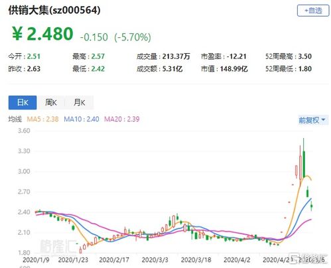Click the 最低 value 2.42
The width and height of the screenshot is (331, 268).
click(x=98, y=69)
